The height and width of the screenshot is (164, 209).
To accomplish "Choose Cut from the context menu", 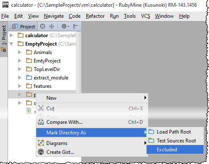I will (92, 108).
